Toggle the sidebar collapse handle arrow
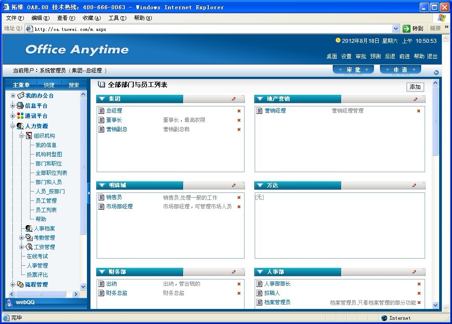This screenshot has height=324, width=452. point(89,193)
